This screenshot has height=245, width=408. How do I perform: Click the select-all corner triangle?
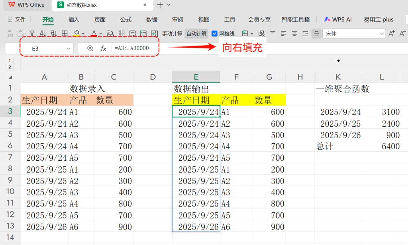pos(10,77)
